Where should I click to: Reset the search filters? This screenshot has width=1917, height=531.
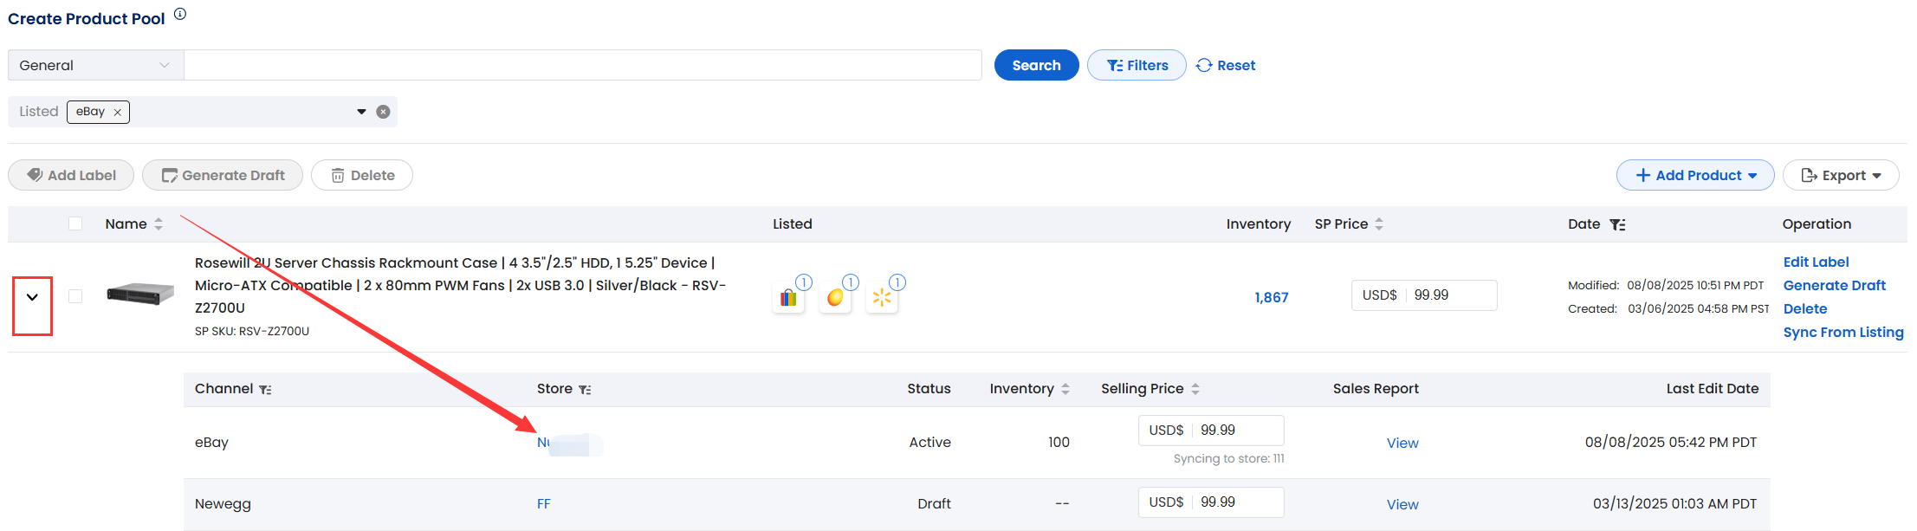(1226, 65)
